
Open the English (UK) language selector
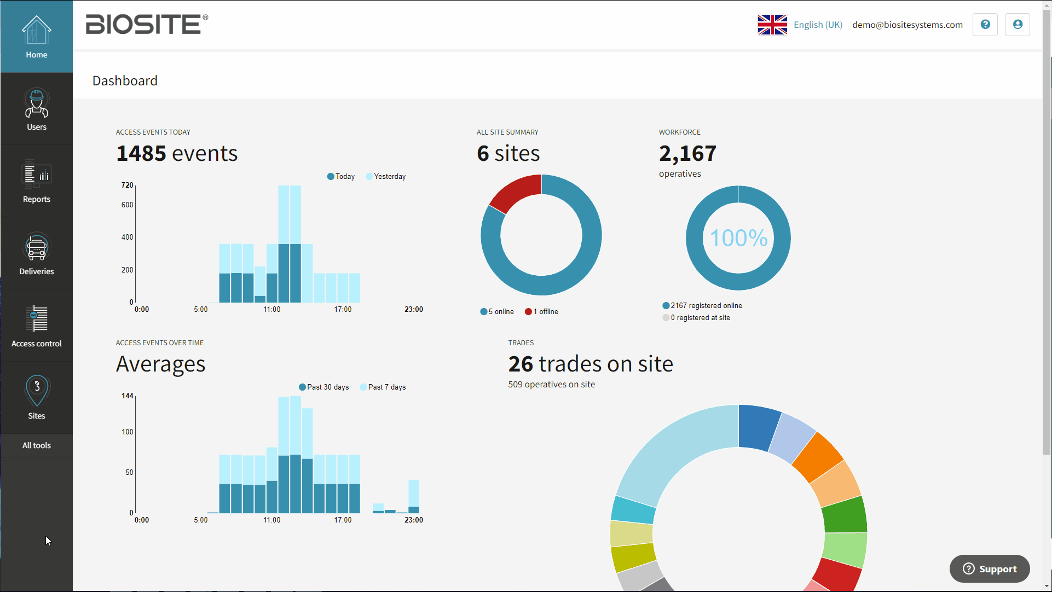coord(818,25)
